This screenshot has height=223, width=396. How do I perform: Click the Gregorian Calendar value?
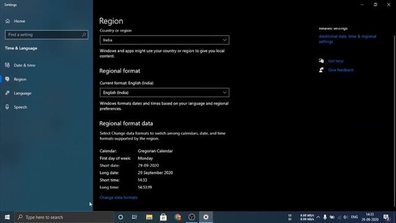tap(155, 151)
